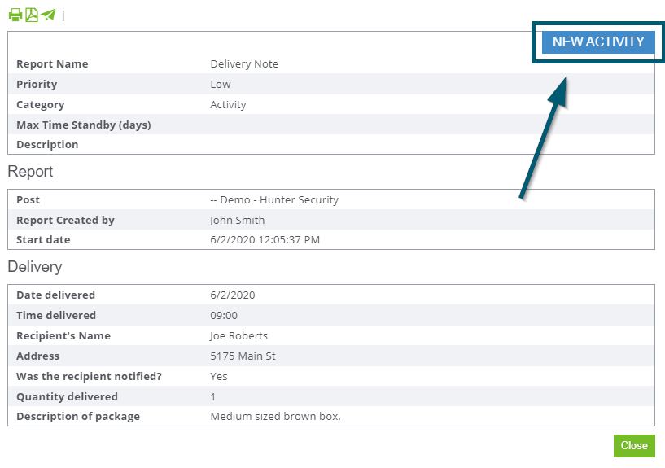Click the 'Description of package' label
Image resolution: width=665 pixels, height=468 pixels.
point(78,416)
